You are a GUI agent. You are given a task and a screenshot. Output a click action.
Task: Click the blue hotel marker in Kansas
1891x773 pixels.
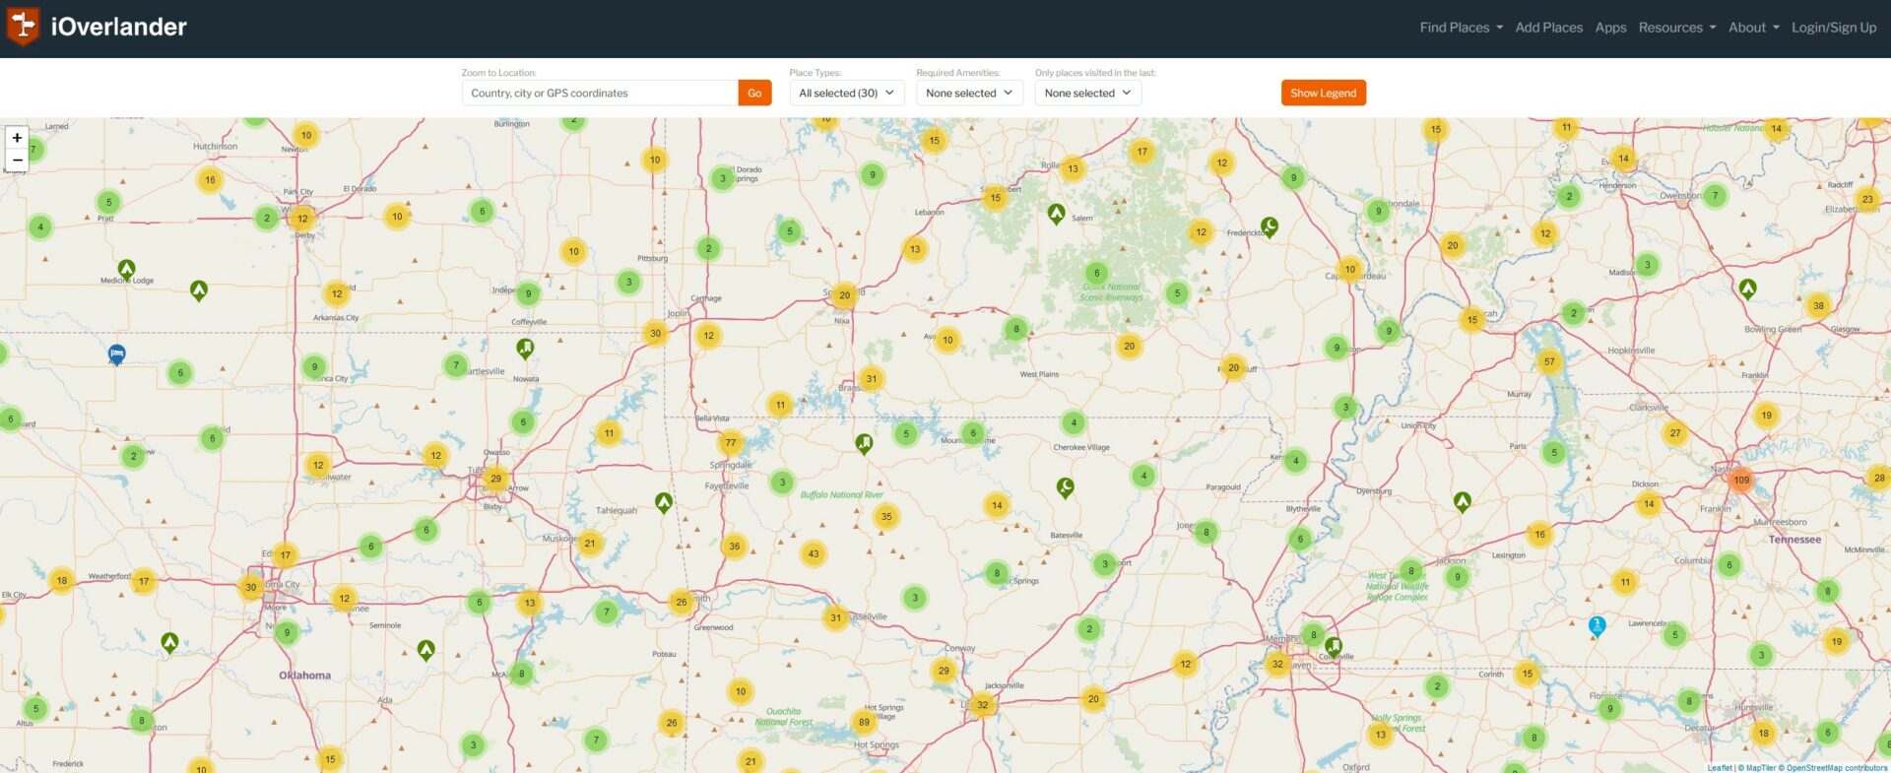[116, 354]
